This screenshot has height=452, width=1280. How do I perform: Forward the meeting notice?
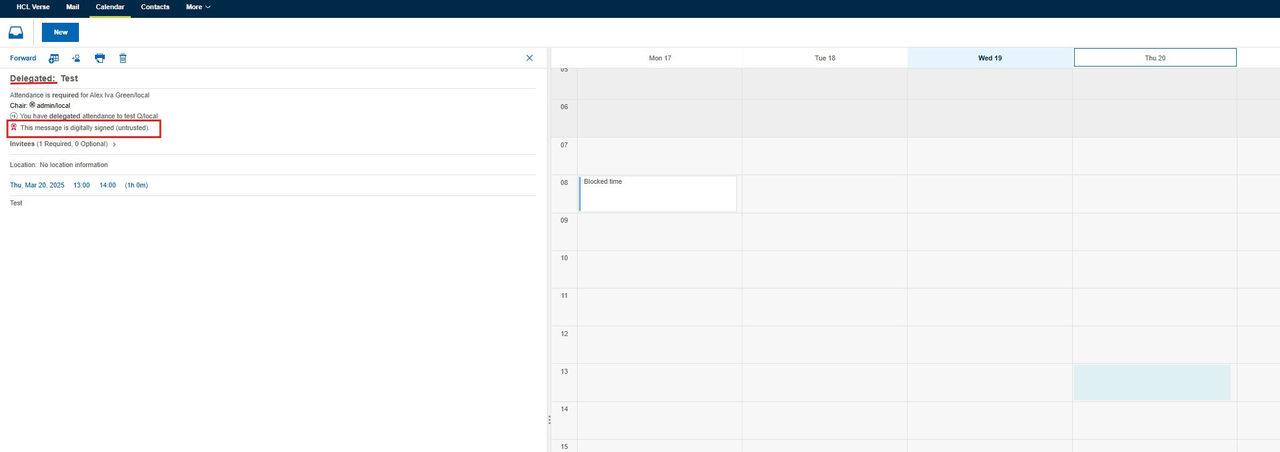point(23,58)
